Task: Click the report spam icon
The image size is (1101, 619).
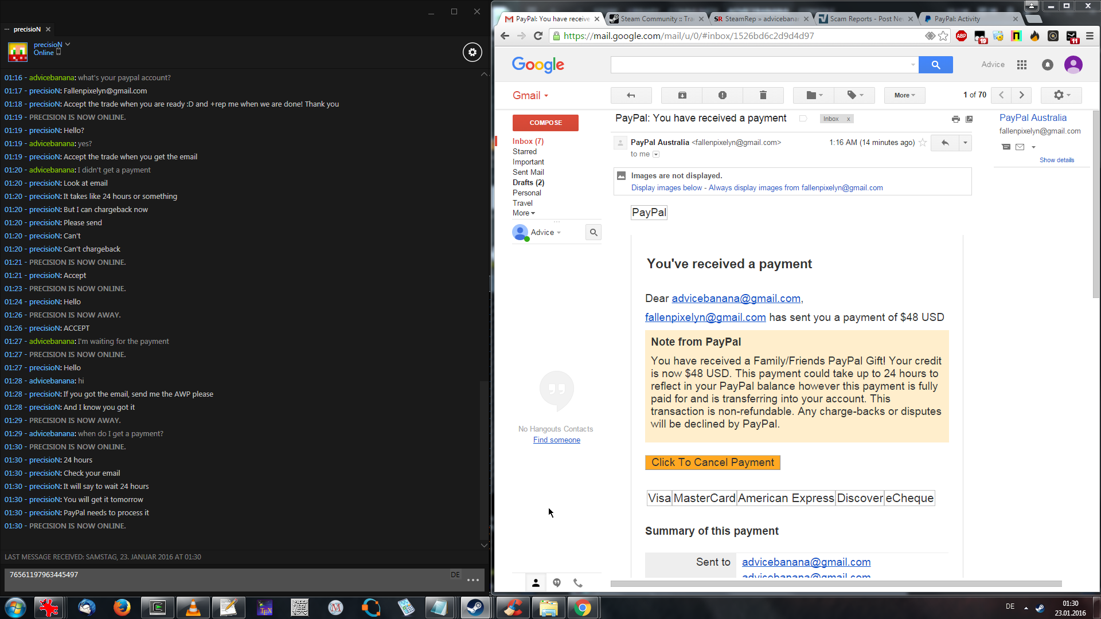Action: 723,95
